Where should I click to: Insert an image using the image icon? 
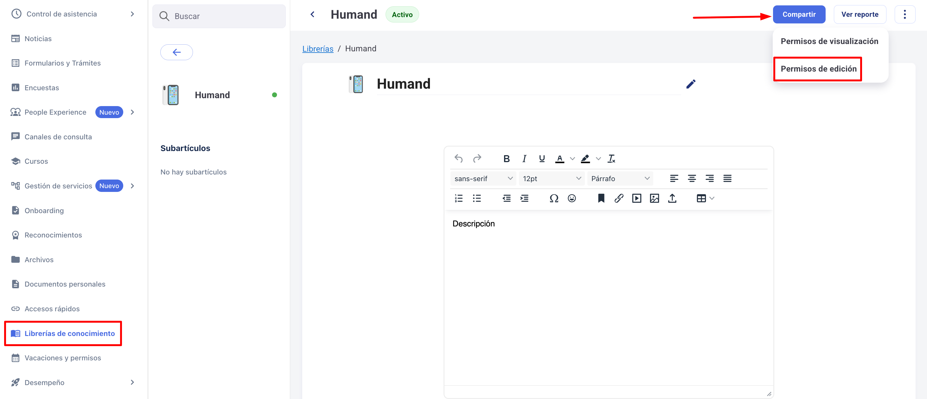point(654,198)
